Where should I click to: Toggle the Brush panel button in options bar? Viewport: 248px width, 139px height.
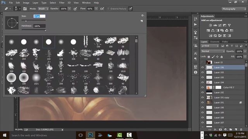[x=25, y=9]
